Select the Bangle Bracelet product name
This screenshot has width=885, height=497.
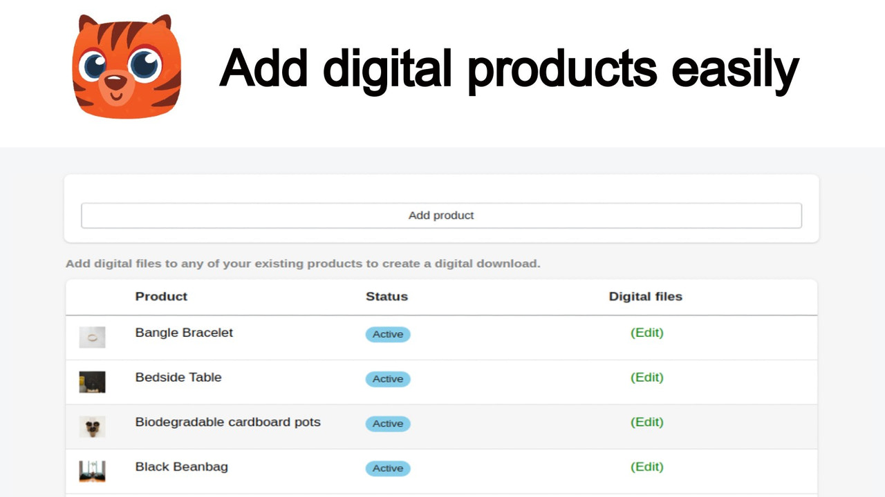[184, 333]
